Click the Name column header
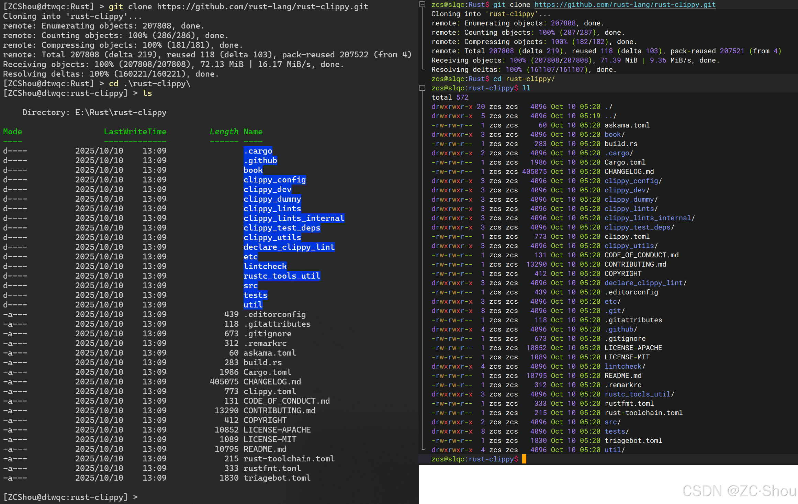This screenshot has height=504, width=798. point(253,132)
